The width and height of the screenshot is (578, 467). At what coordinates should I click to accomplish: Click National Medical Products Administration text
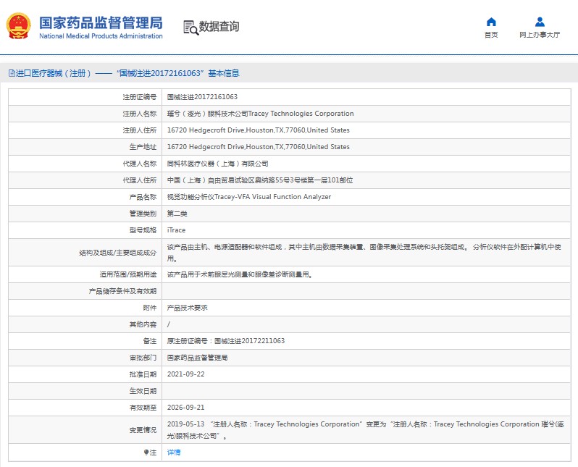point(101,36)
